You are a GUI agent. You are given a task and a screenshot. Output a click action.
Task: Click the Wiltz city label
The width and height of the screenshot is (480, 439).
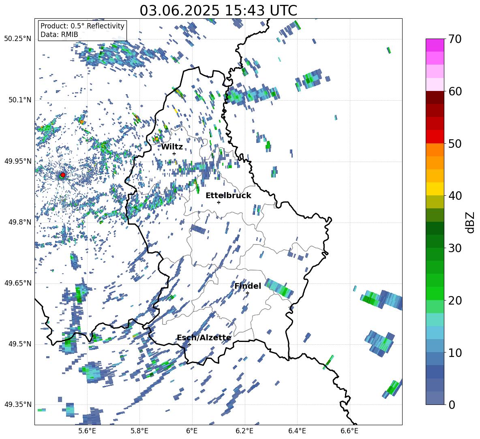point(172,147)
